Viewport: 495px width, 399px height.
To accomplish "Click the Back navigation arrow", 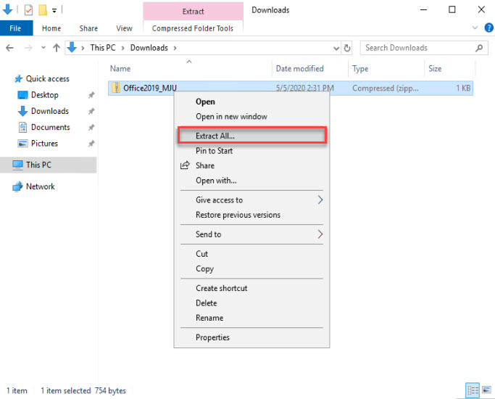I will click(x=10, y=48).
